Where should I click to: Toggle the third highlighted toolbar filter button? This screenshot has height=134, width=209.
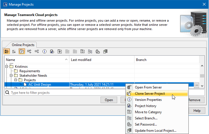(21, 51)
